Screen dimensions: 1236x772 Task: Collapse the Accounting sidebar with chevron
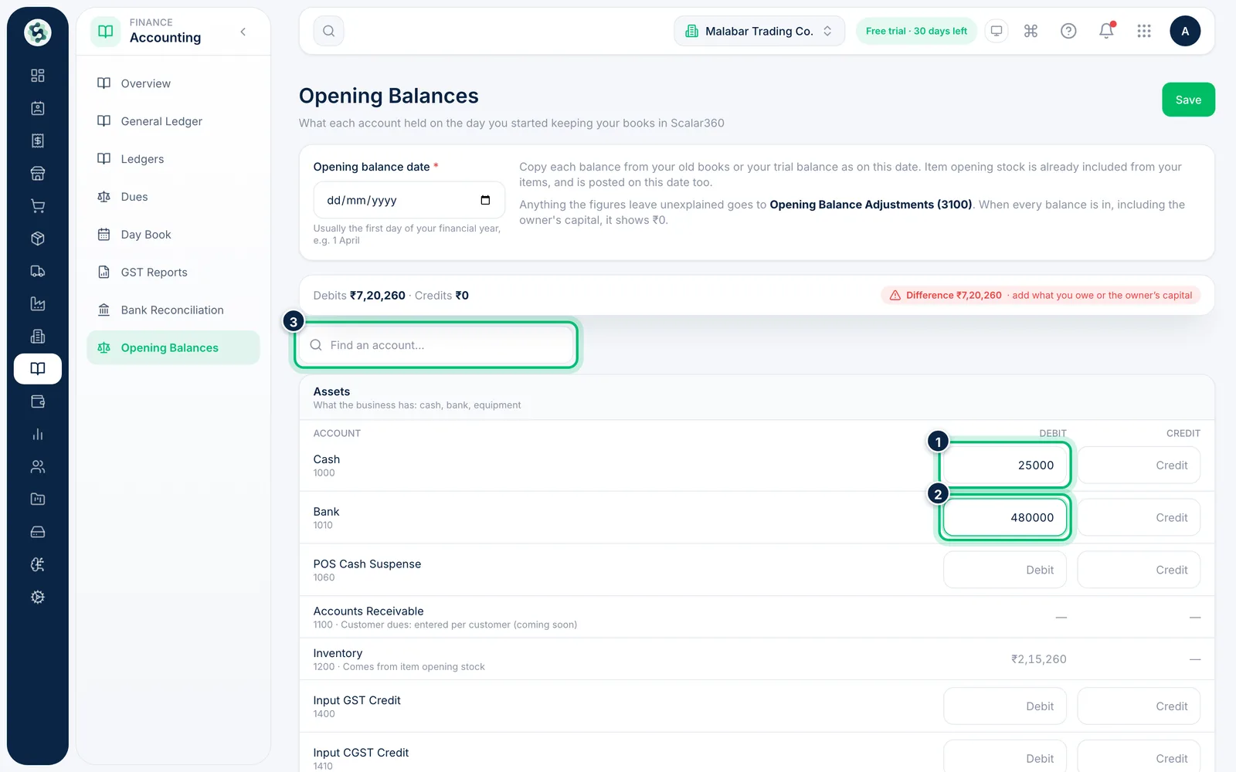point(243,32)
